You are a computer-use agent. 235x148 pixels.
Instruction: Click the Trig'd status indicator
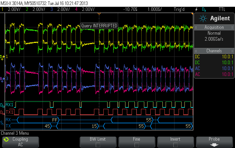(179, 9)
